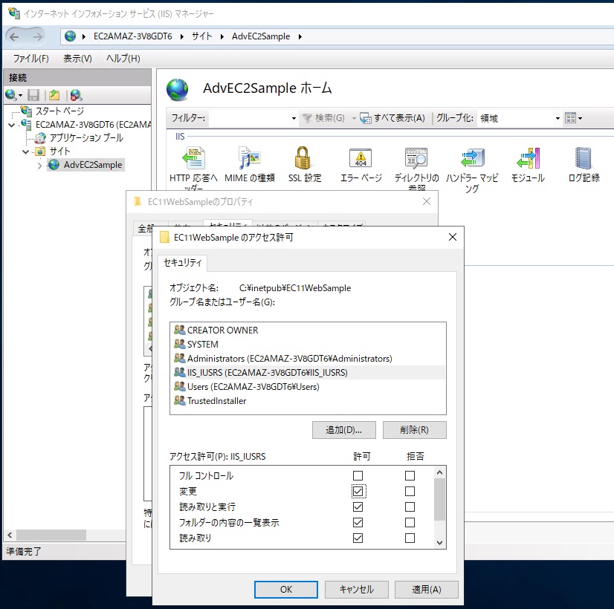Open the ディレクトリの参照 feature icon
Image resolution: width=614 pixels, height=609 pixels.
tap(416, 158)
